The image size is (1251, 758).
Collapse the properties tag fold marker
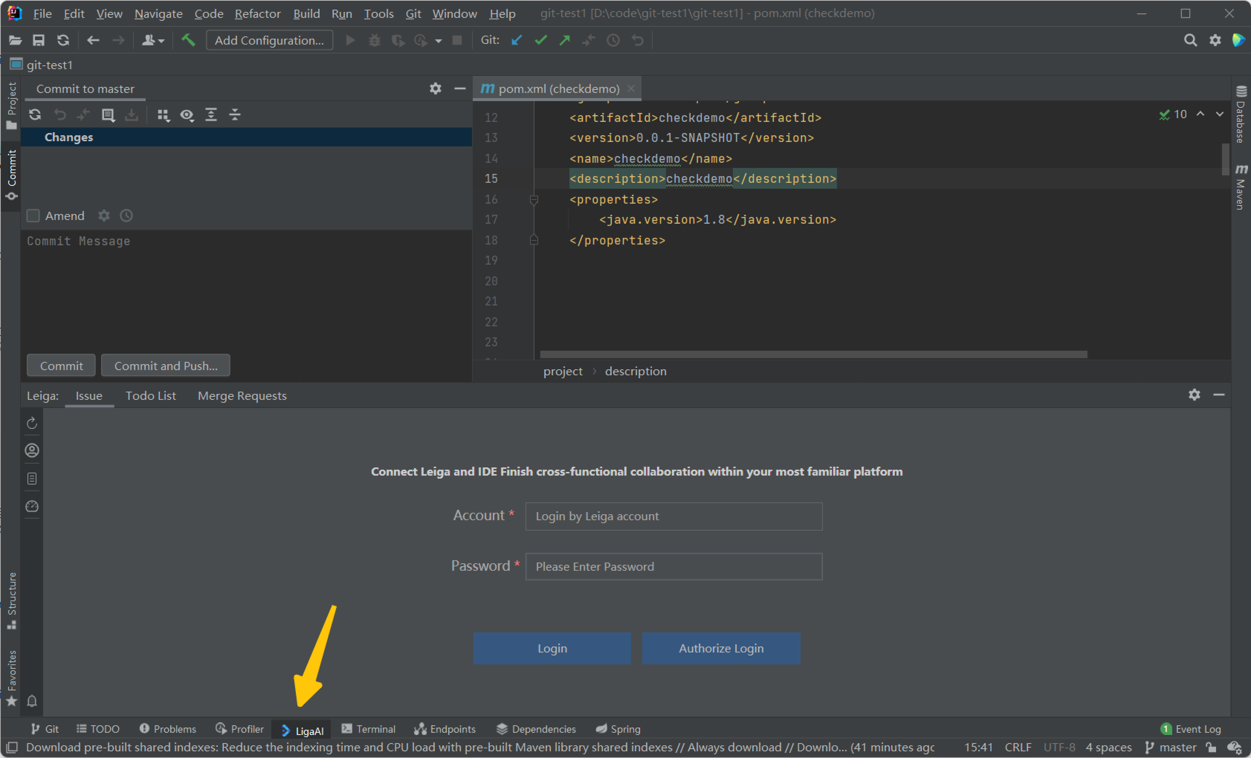[534, 200]
